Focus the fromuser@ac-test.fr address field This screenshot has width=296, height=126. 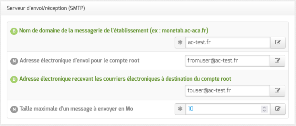click(227, 61)
